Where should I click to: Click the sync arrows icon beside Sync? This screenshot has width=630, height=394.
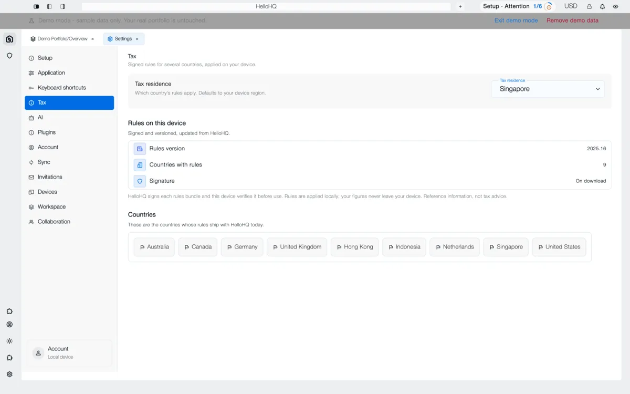click(31, 162)
